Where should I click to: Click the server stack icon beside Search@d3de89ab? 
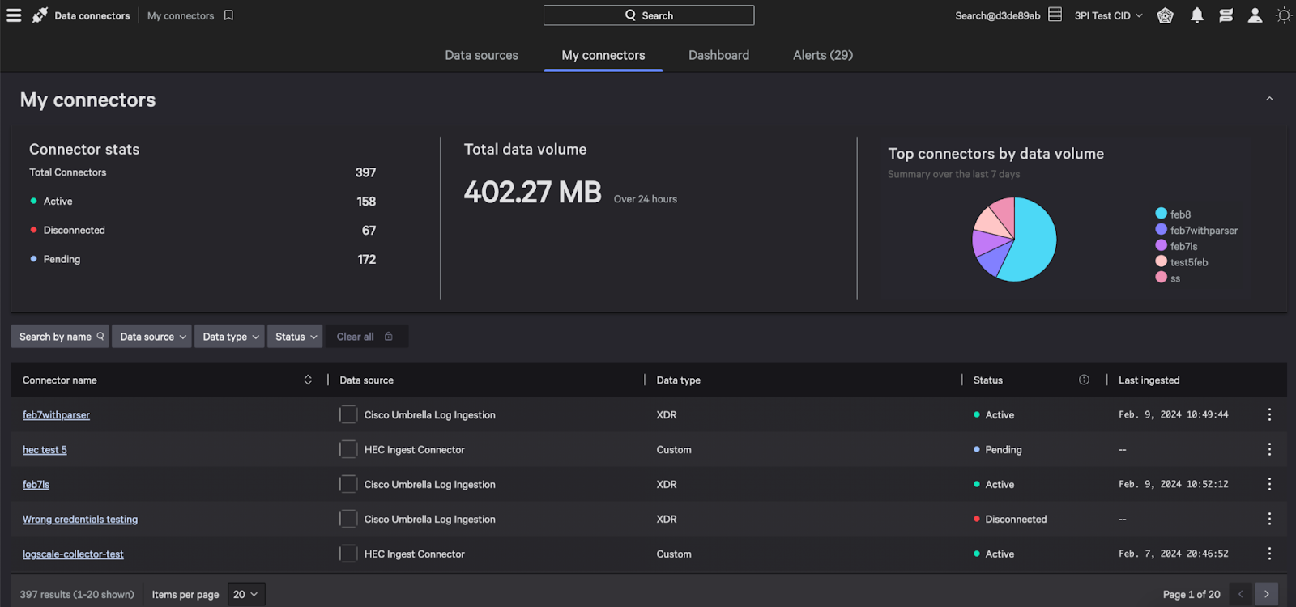(x=1055, y=15)
